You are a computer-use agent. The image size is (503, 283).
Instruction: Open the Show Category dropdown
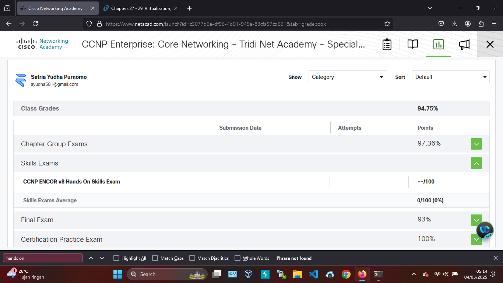[x=347, y=77]
